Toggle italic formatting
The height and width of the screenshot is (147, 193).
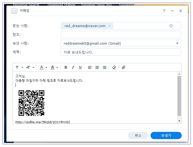pos(73,67)
